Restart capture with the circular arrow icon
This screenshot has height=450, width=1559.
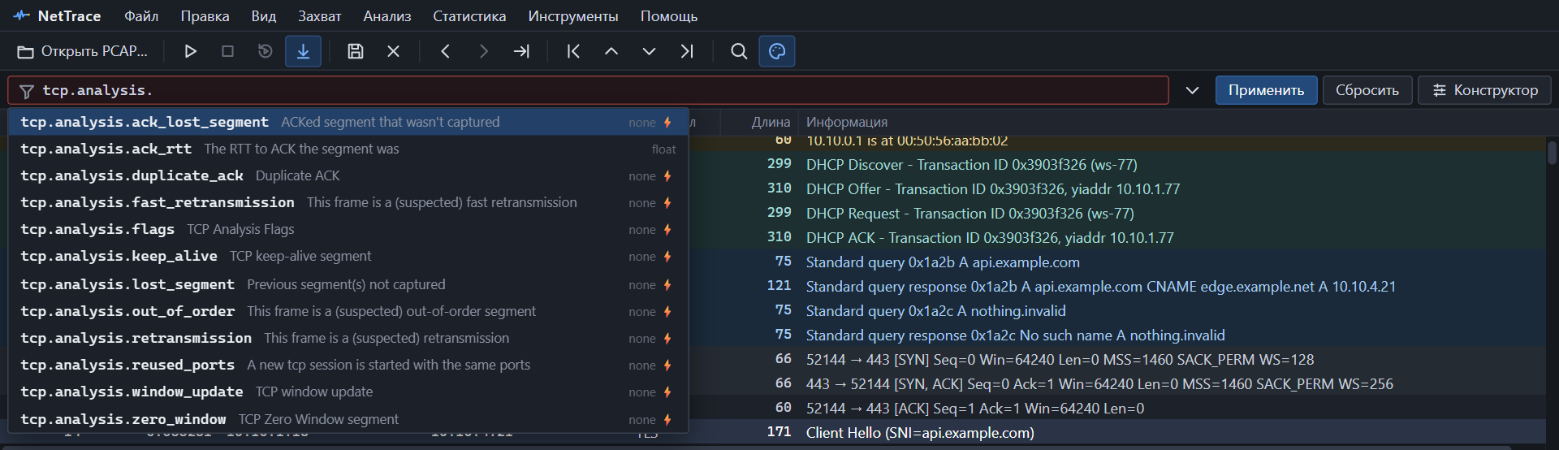coord(266,51)
